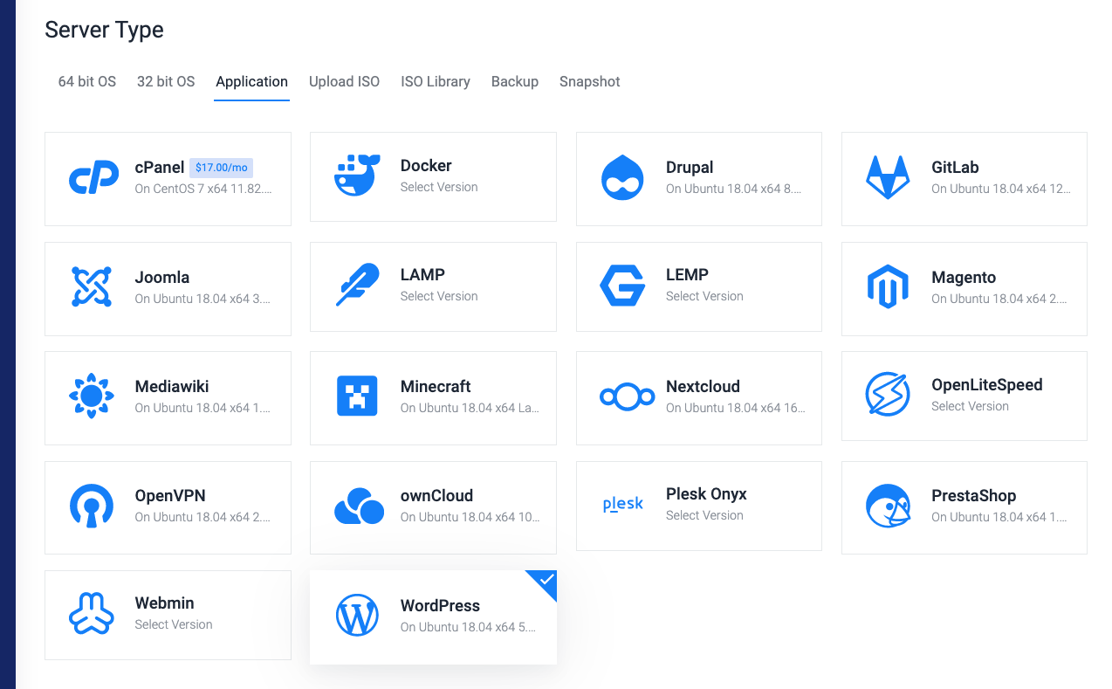
Task: Select the Minecraft application title
Action: 436,386
